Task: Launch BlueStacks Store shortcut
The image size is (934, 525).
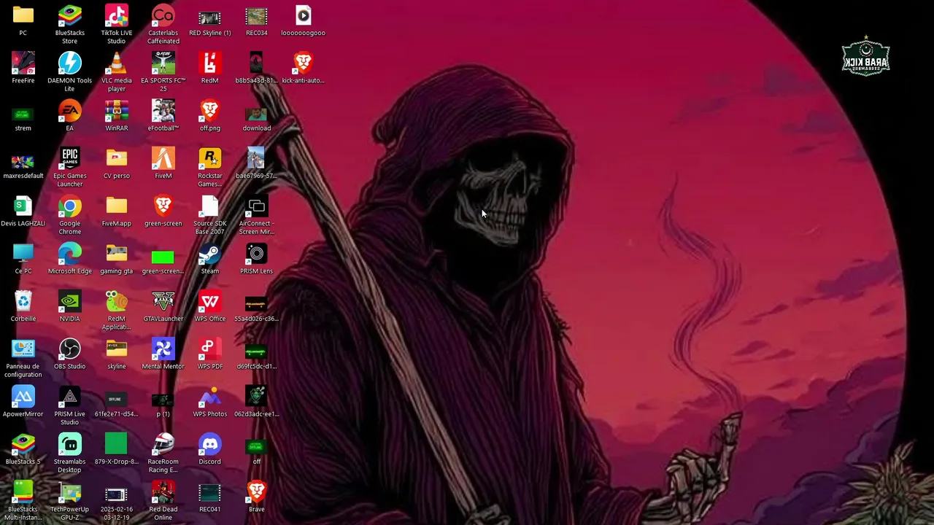Action: (69, 16)
